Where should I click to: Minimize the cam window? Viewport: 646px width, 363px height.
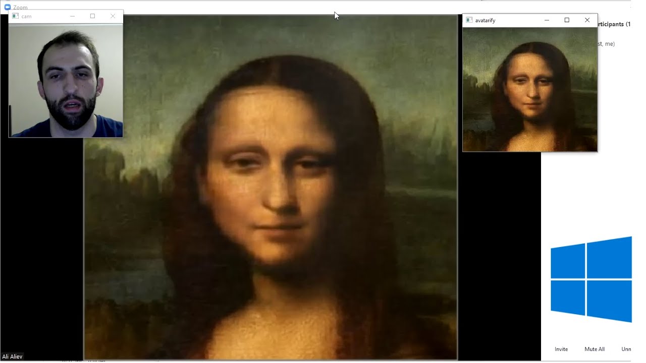click(x=72, y=16)
